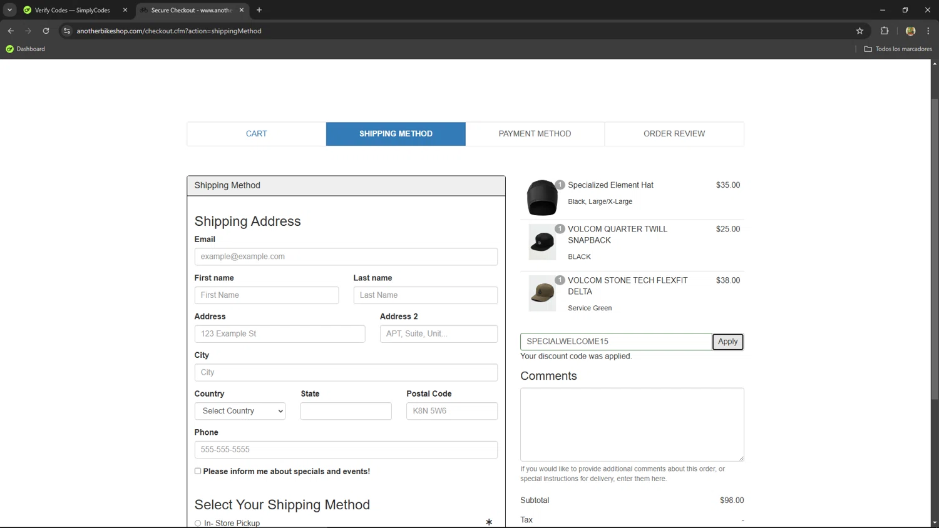Screen dimensions: 939x528
Task: Click the Comments text area
Action: 632,425
